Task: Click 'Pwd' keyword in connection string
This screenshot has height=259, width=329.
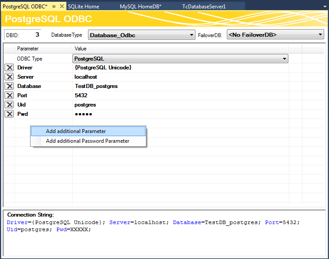Action: [61, 229]
